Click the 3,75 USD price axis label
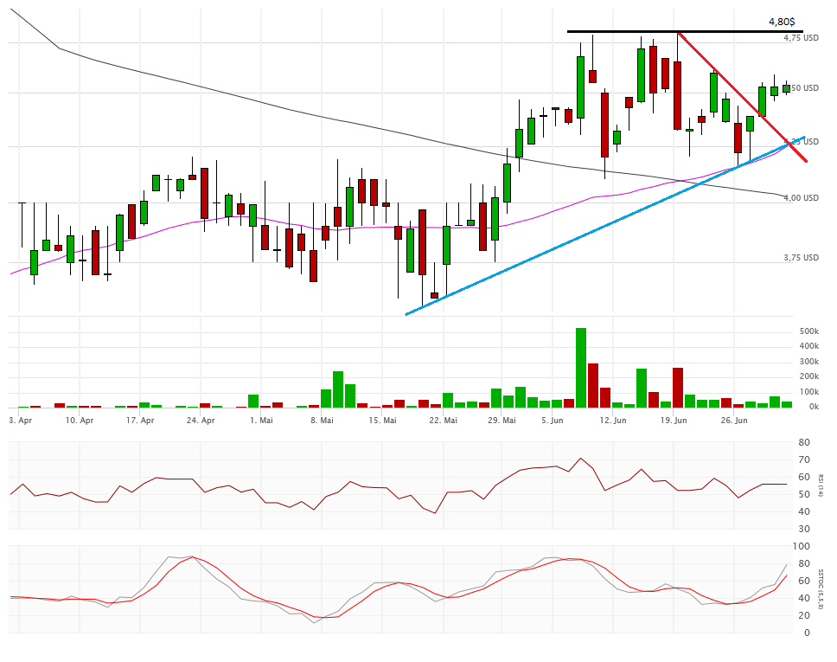The width and height of the screenshot is (837, 662). (x=801, y=258)
